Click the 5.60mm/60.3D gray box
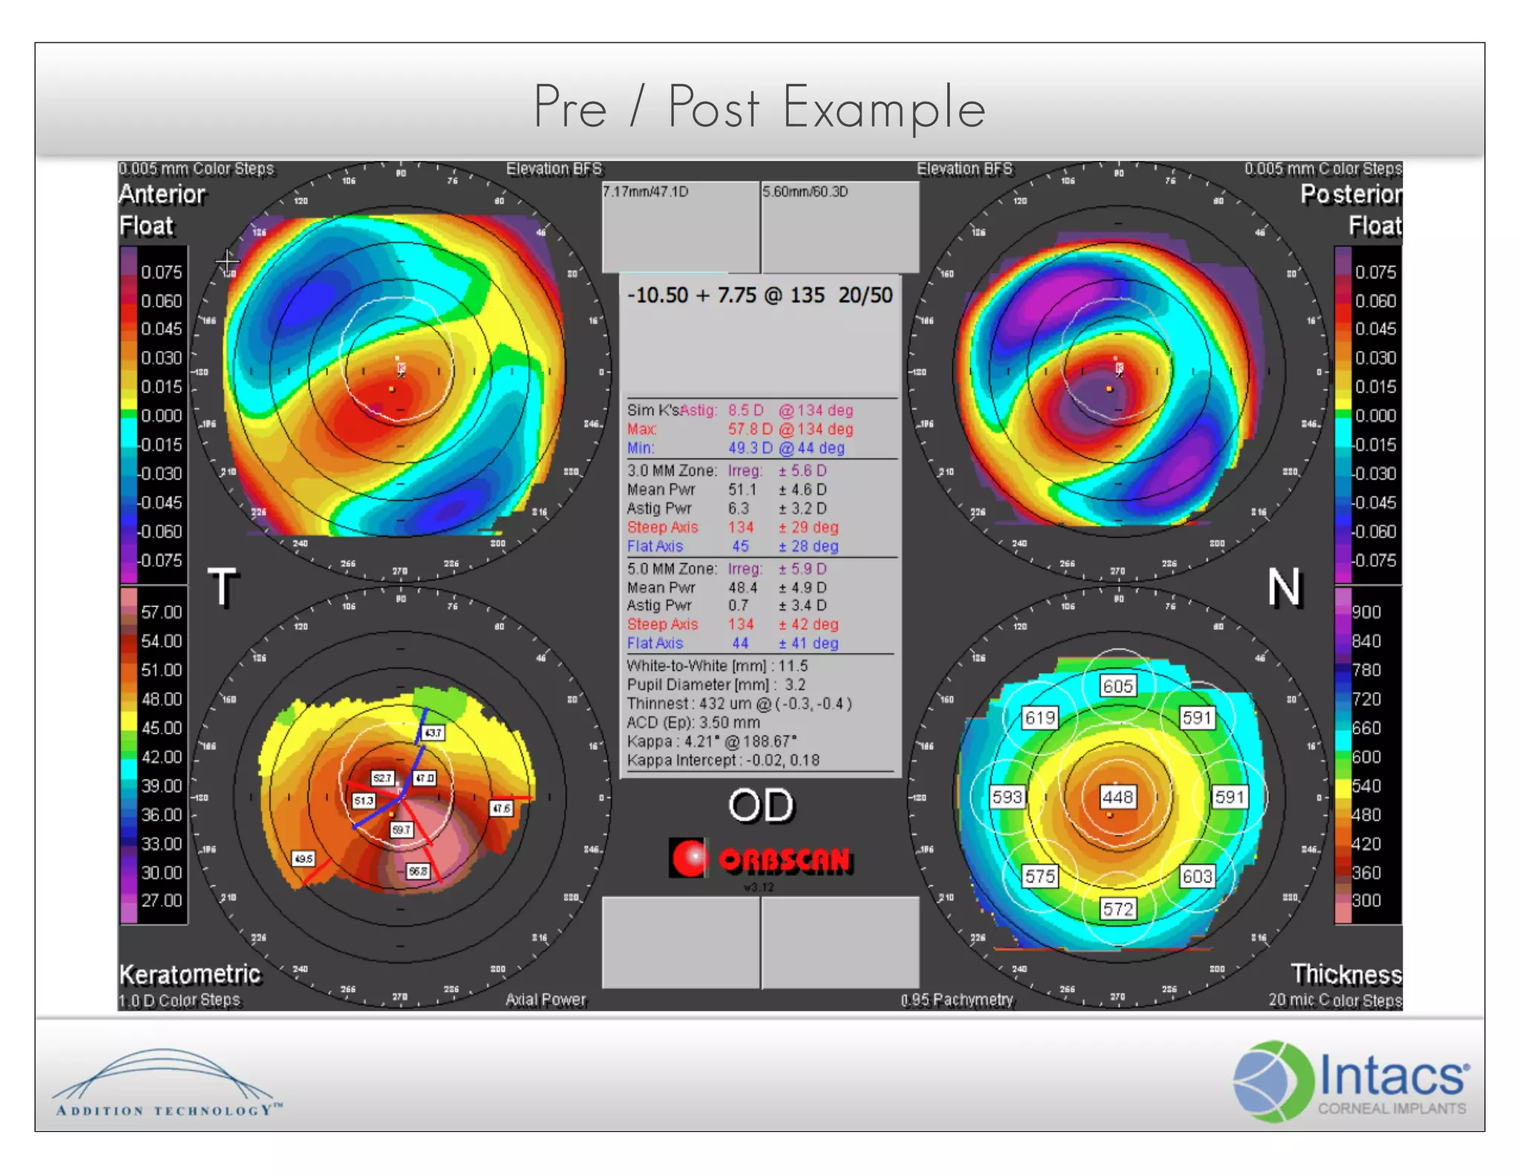This screenshot has height=1174, width=1520. click(840, 227)
